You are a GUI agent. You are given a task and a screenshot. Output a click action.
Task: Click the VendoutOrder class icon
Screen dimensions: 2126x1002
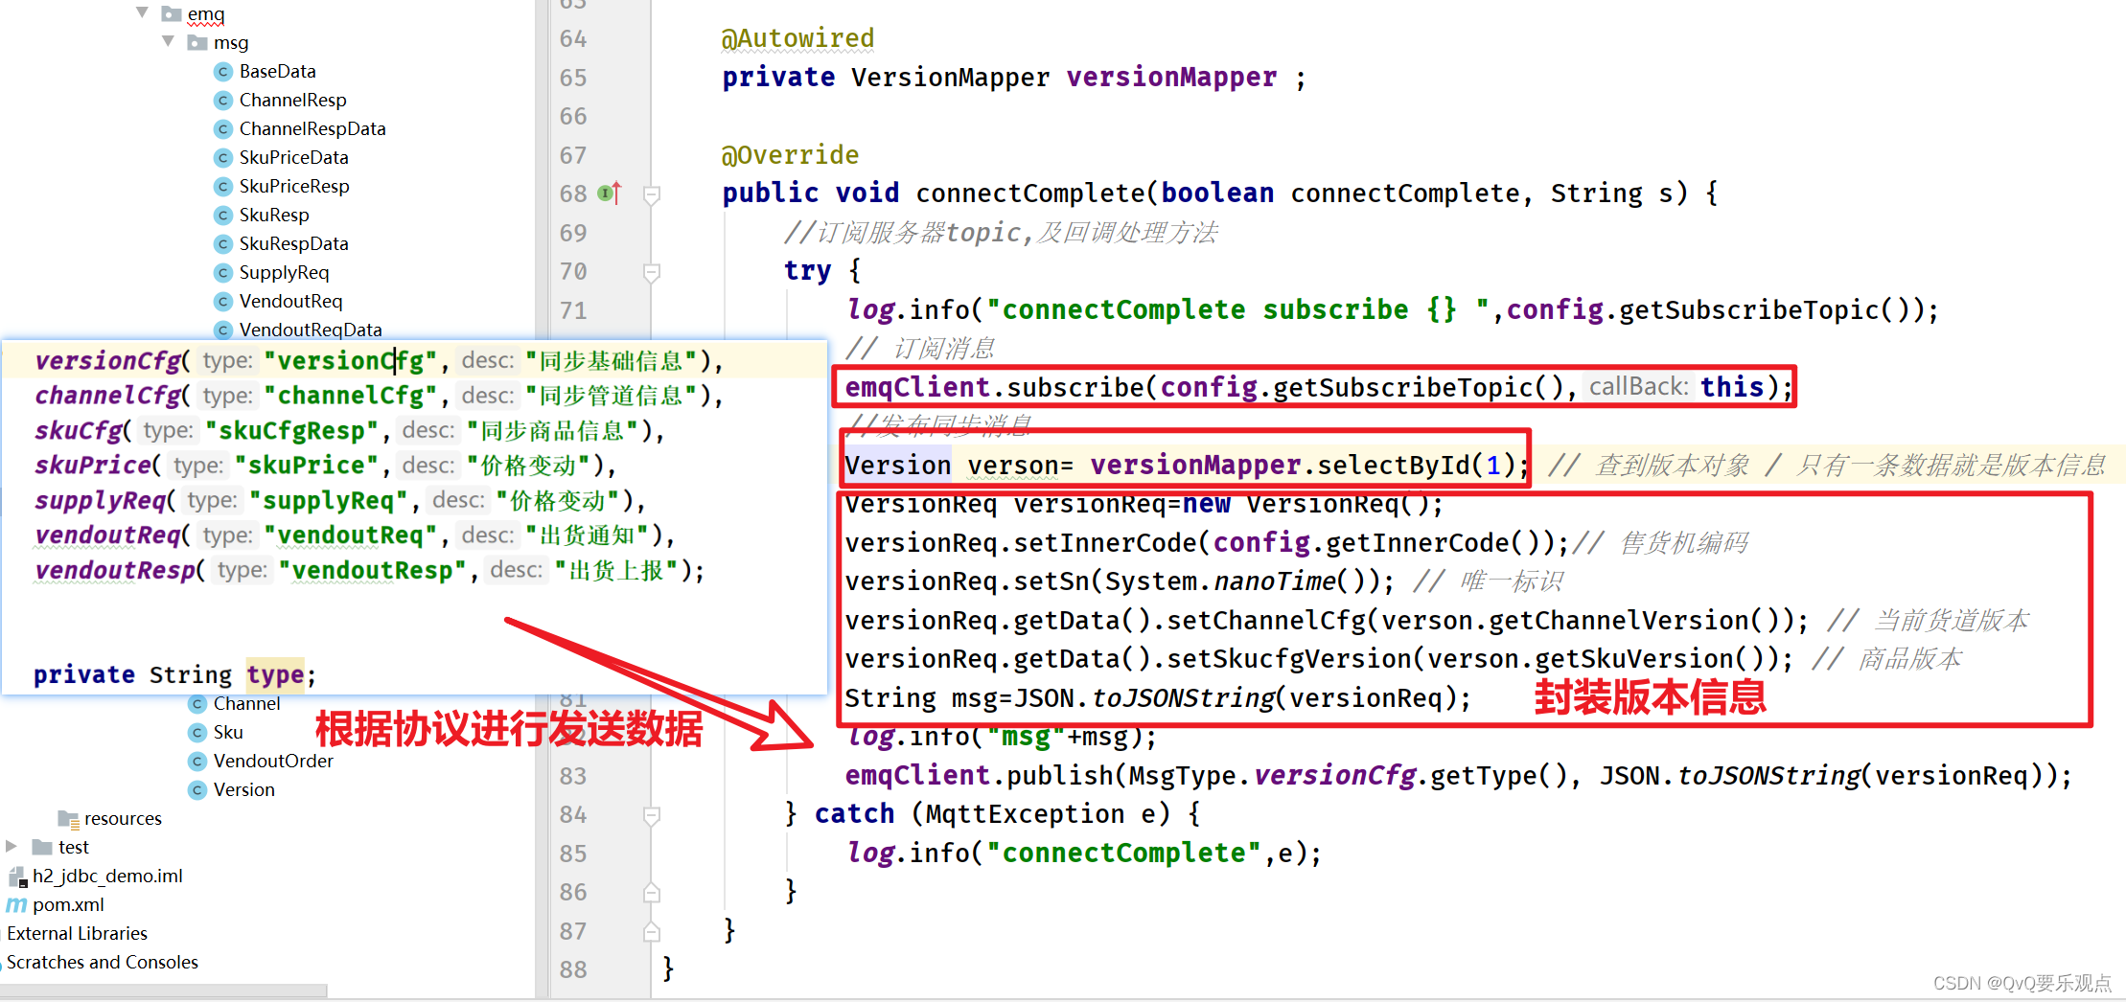tap(197, 761)
